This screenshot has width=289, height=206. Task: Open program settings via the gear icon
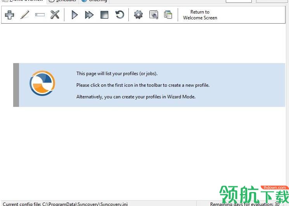138,15
